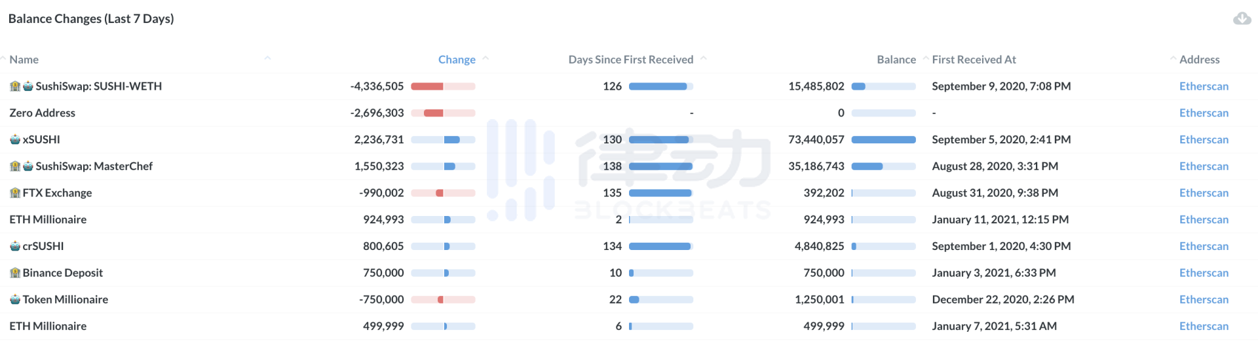
Task: Click the bank icon beside FTX Exchange
Action: [15, 193]
